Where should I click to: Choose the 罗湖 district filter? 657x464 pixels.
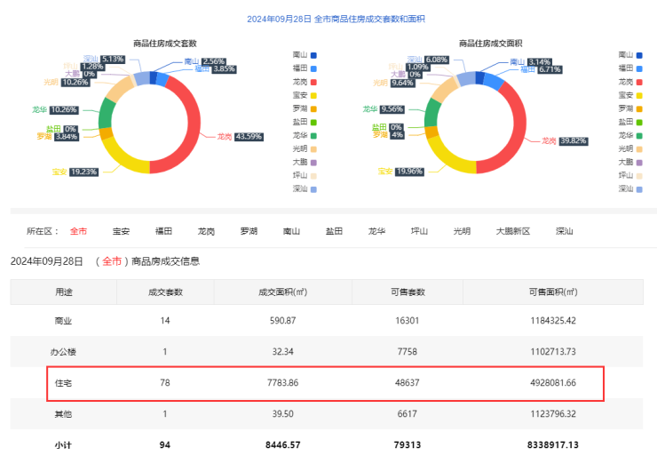249,231
